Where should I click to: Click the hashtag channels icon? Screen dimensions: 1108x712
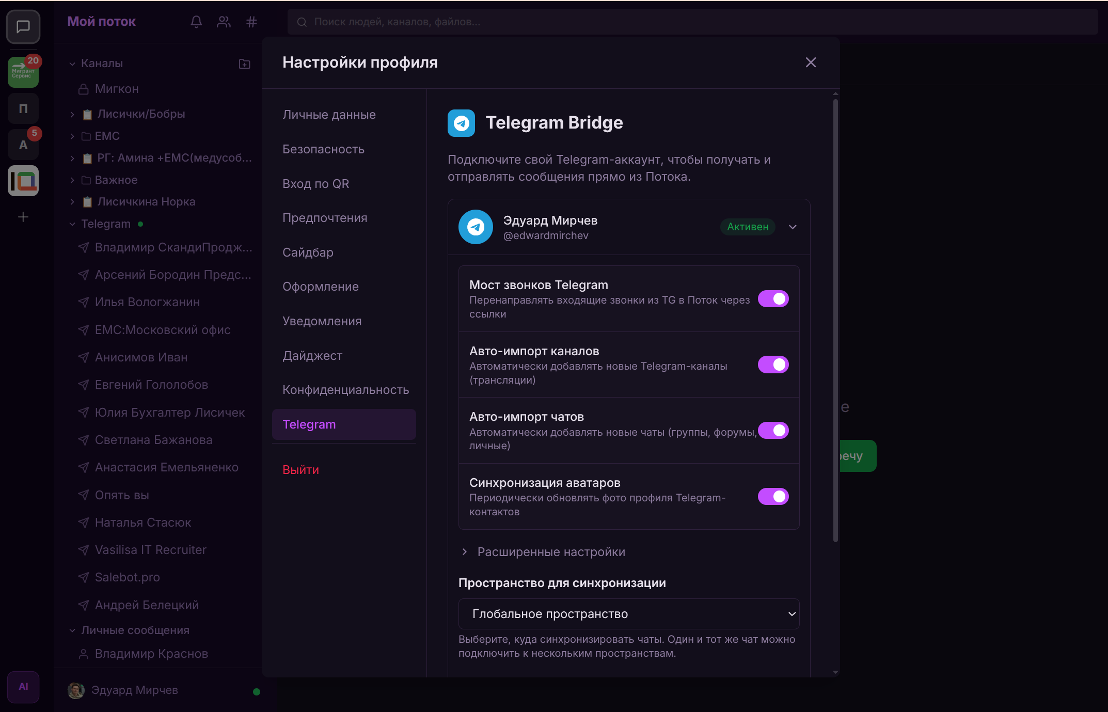point(251,22)
